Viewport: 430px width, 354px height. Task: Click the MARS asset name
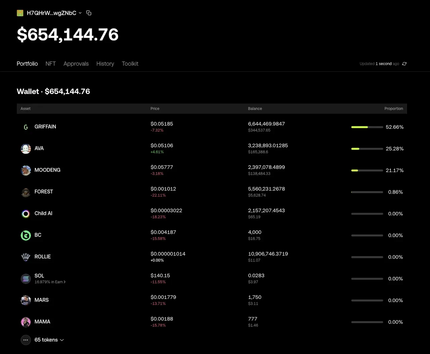click(42, 300)
